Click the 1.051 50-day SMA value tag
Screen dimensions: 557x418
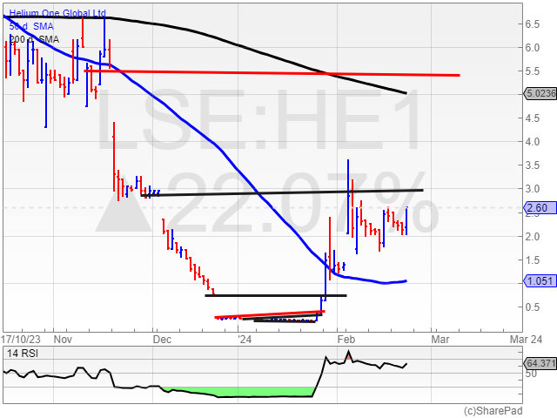pos(540,281)
